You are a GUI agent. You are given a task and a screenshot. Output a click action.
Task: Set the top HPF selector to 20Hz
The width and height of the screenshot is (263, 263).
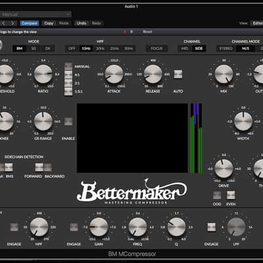coord(100,49)
